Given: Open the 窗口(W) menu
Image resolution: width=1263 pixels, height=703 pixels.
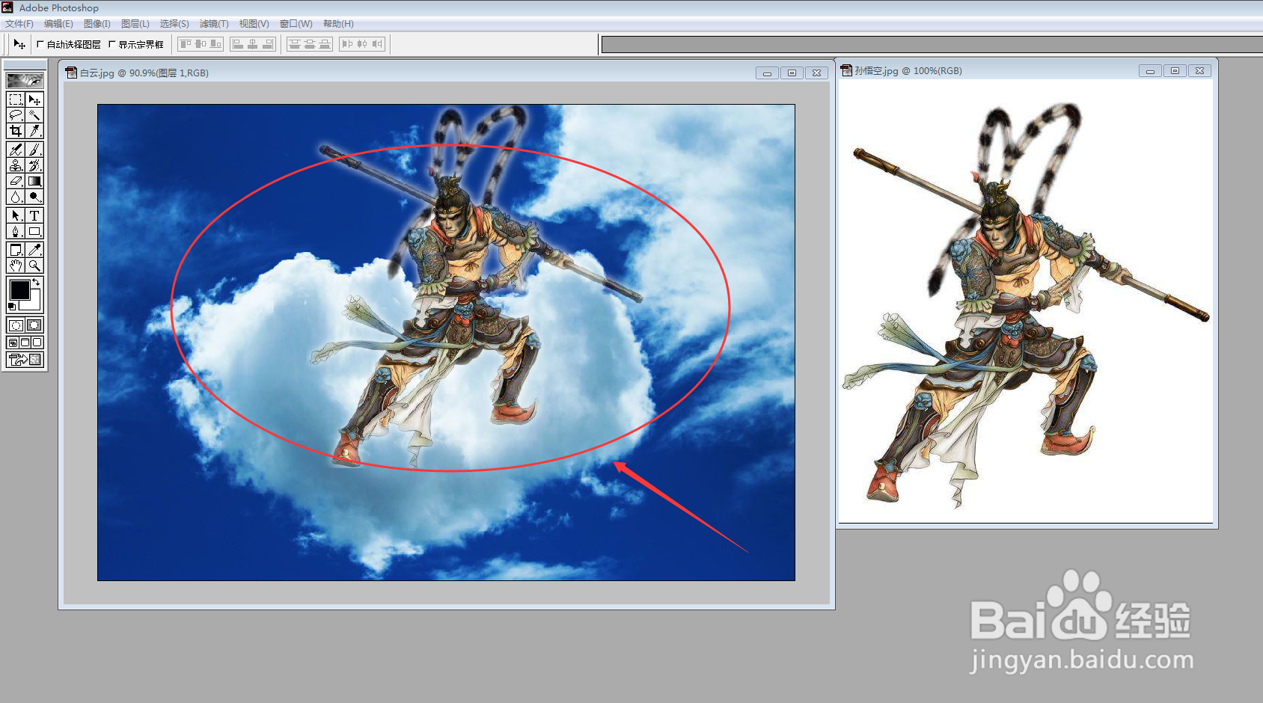Looking at the screenshot, I should (x=296, y=24).
